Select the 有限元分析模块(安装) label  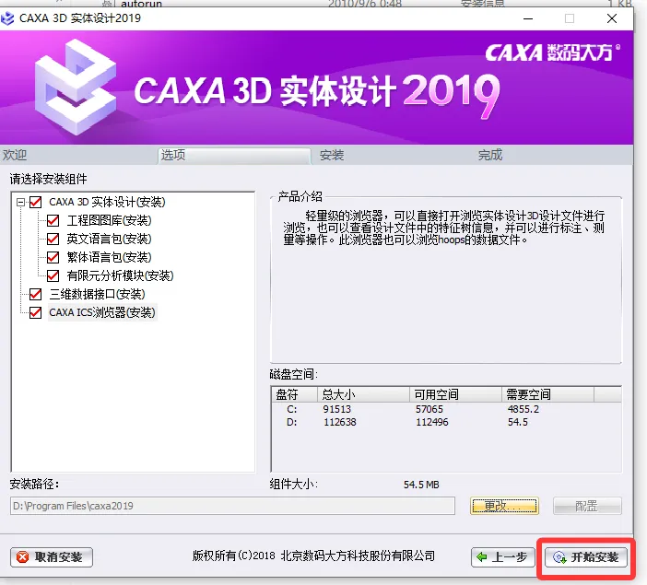tap(120, 275)
